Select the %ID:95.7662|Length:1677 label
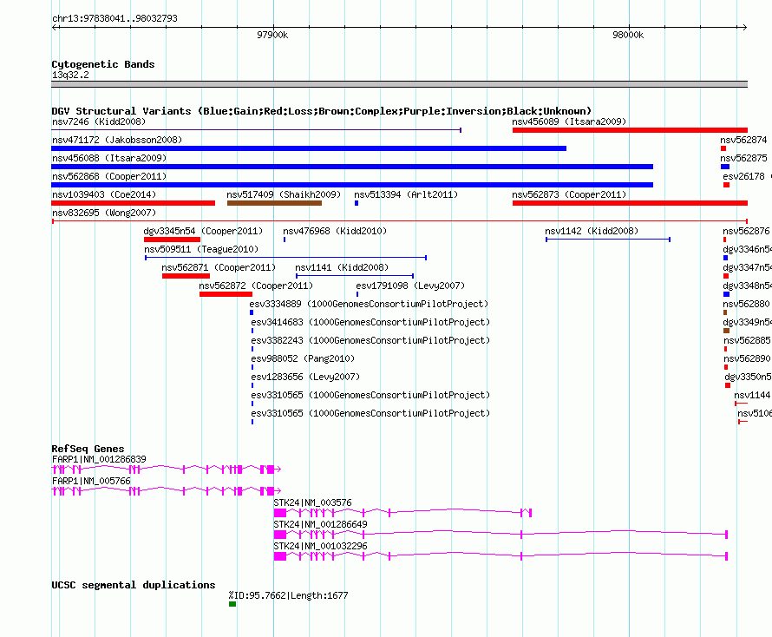 pos(288,595)
